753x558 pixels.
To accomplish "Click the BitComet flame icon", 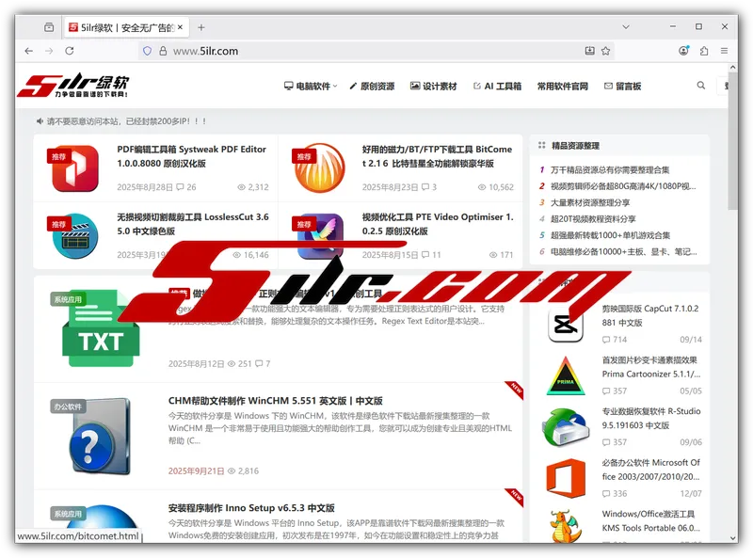I will 319,167.
